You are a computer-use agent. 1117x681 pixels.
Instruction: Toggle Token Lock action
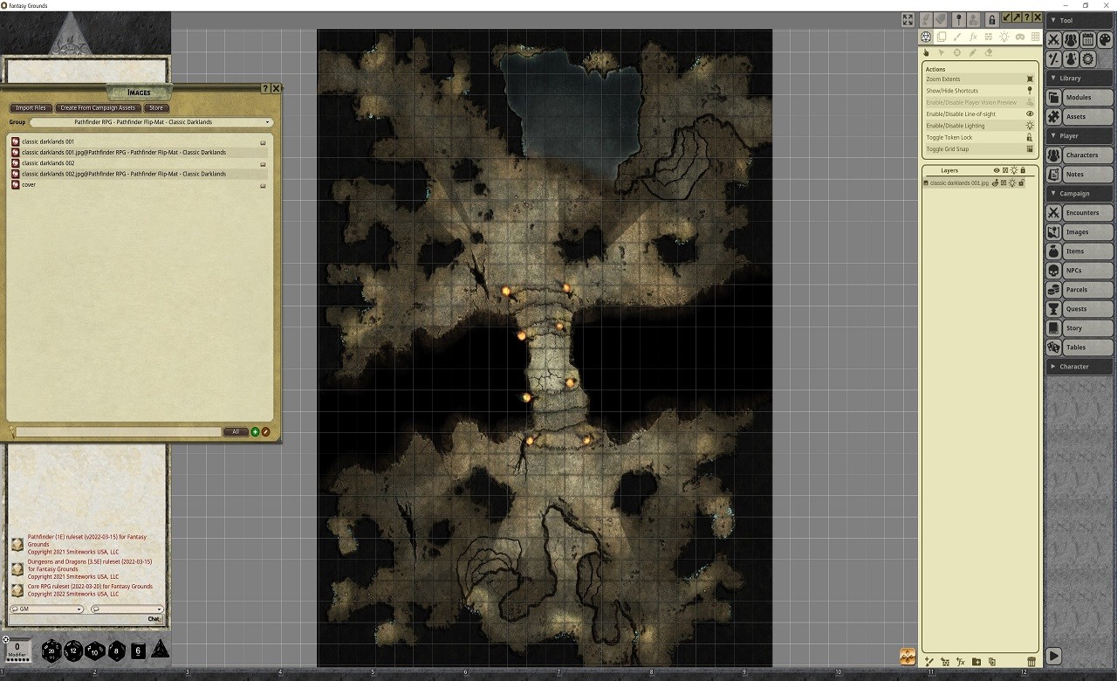point(980,137)
